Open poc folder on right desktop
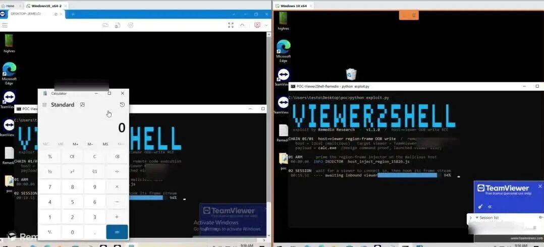544x247 pixels. point(284,161)
